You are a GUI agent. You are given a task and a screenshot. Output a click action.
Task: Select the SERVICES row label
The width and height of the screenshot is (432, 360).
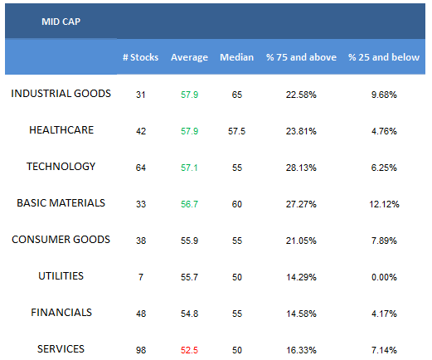coord(61,349)
